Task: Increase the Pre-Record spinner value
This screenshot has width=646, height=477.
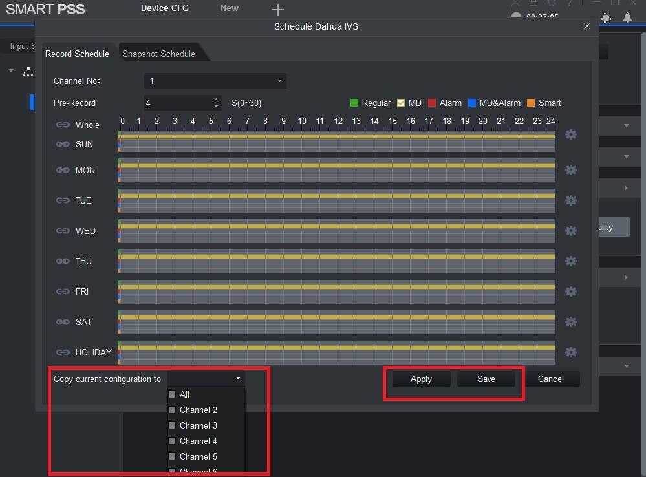Action: point(216,100)
